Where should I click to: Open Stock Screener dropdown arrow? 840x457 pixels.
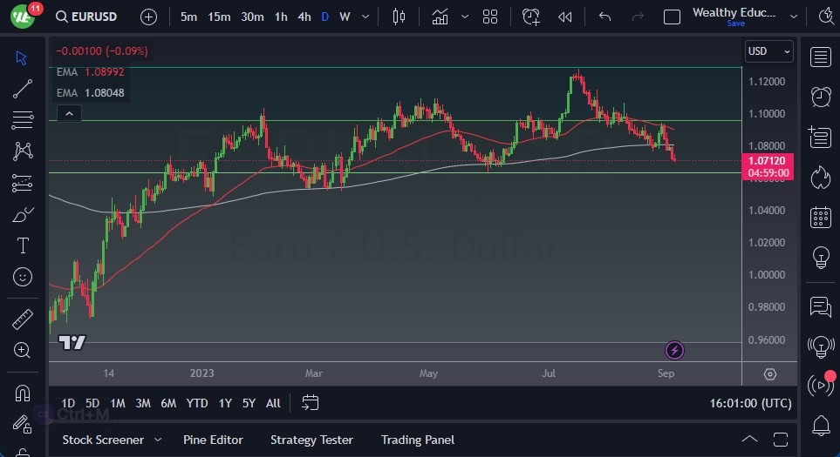(158, 440)
